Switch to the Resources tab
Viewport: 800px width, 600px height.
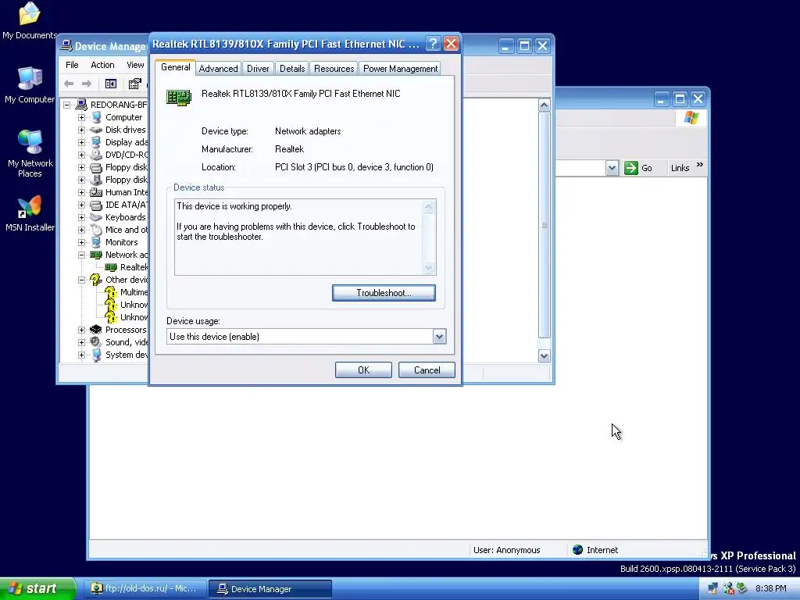334,69
